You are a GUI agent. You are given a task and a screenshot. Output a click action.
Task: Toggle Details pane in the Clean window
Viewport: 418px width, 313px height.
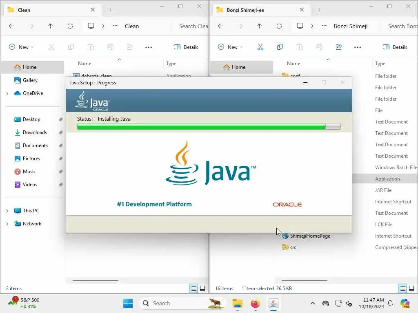click(186, 47)
